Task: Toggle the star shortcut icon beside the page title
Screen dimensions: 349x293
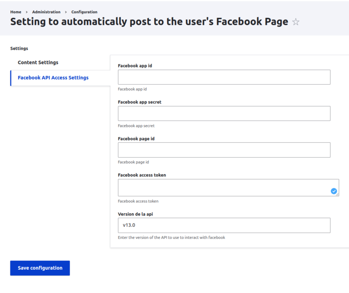Action: pyautogui.click(x=296, y=21)
